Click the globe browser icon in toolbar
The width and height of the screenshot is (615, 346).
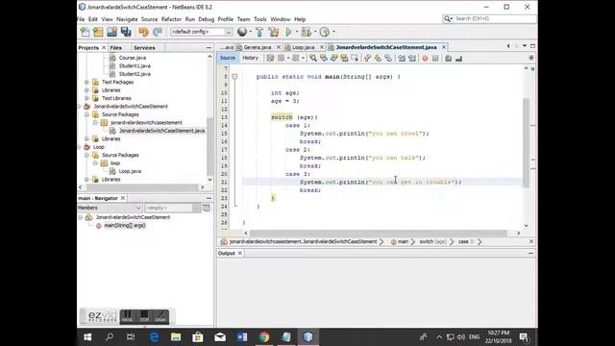coord(242,32)
